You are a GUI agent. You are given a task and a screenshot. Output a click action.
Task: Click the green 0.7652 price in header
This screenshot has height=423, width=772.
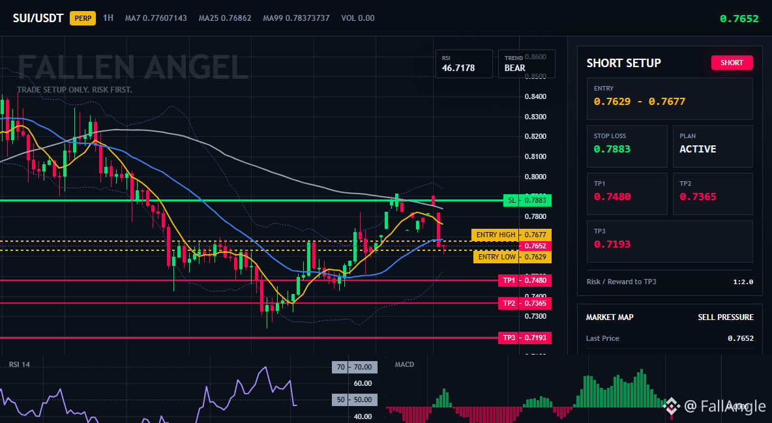point(739,19)
